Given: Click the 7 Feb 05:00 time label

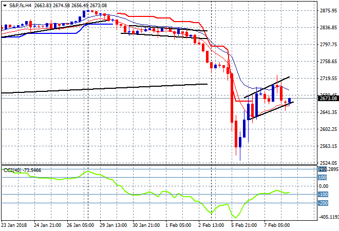Looking at the screenshot, I should pyautogui.click(x=277, y=225).
